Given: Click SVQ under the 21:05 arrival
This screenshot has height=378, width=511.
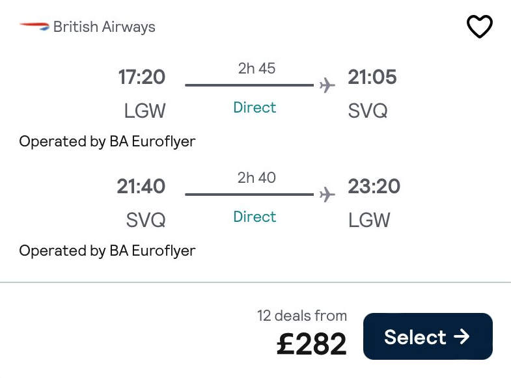Looking at the screenshot, I should click(368, 111).
